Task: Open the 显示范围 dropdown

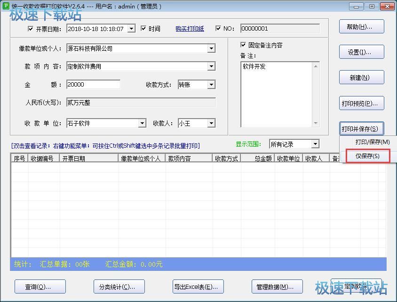Action: (315, 144)
